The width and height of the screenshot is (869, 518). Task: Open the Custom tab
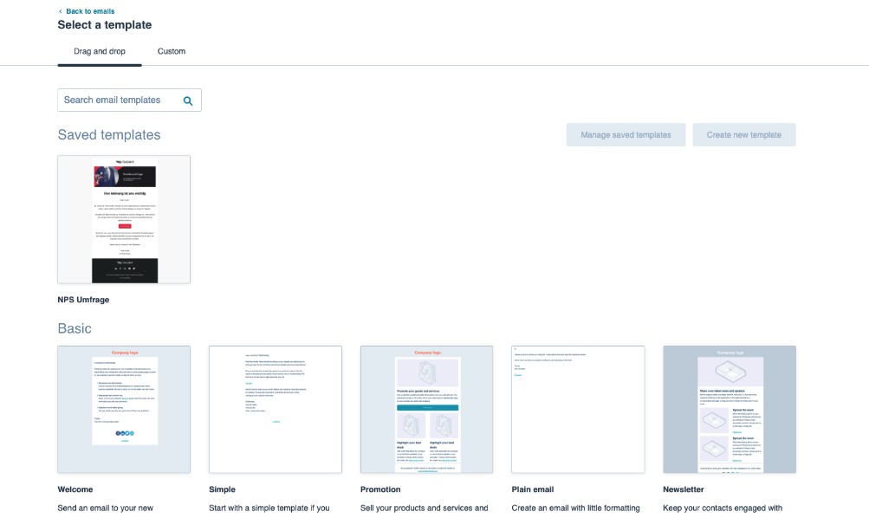coord(172,51)
